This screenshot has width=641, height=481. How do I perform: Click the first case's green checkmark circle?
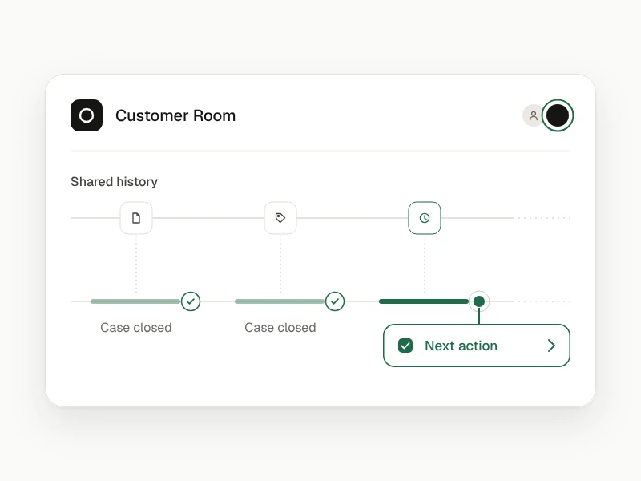pos(191,301)
